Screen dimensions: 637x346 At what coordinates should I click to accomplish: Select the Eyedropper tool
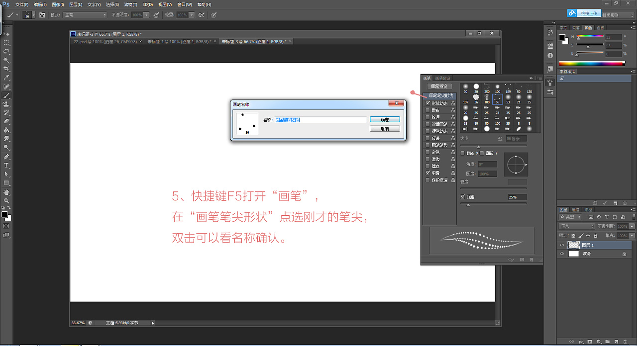pyautogui.click(x=7, y=78)
